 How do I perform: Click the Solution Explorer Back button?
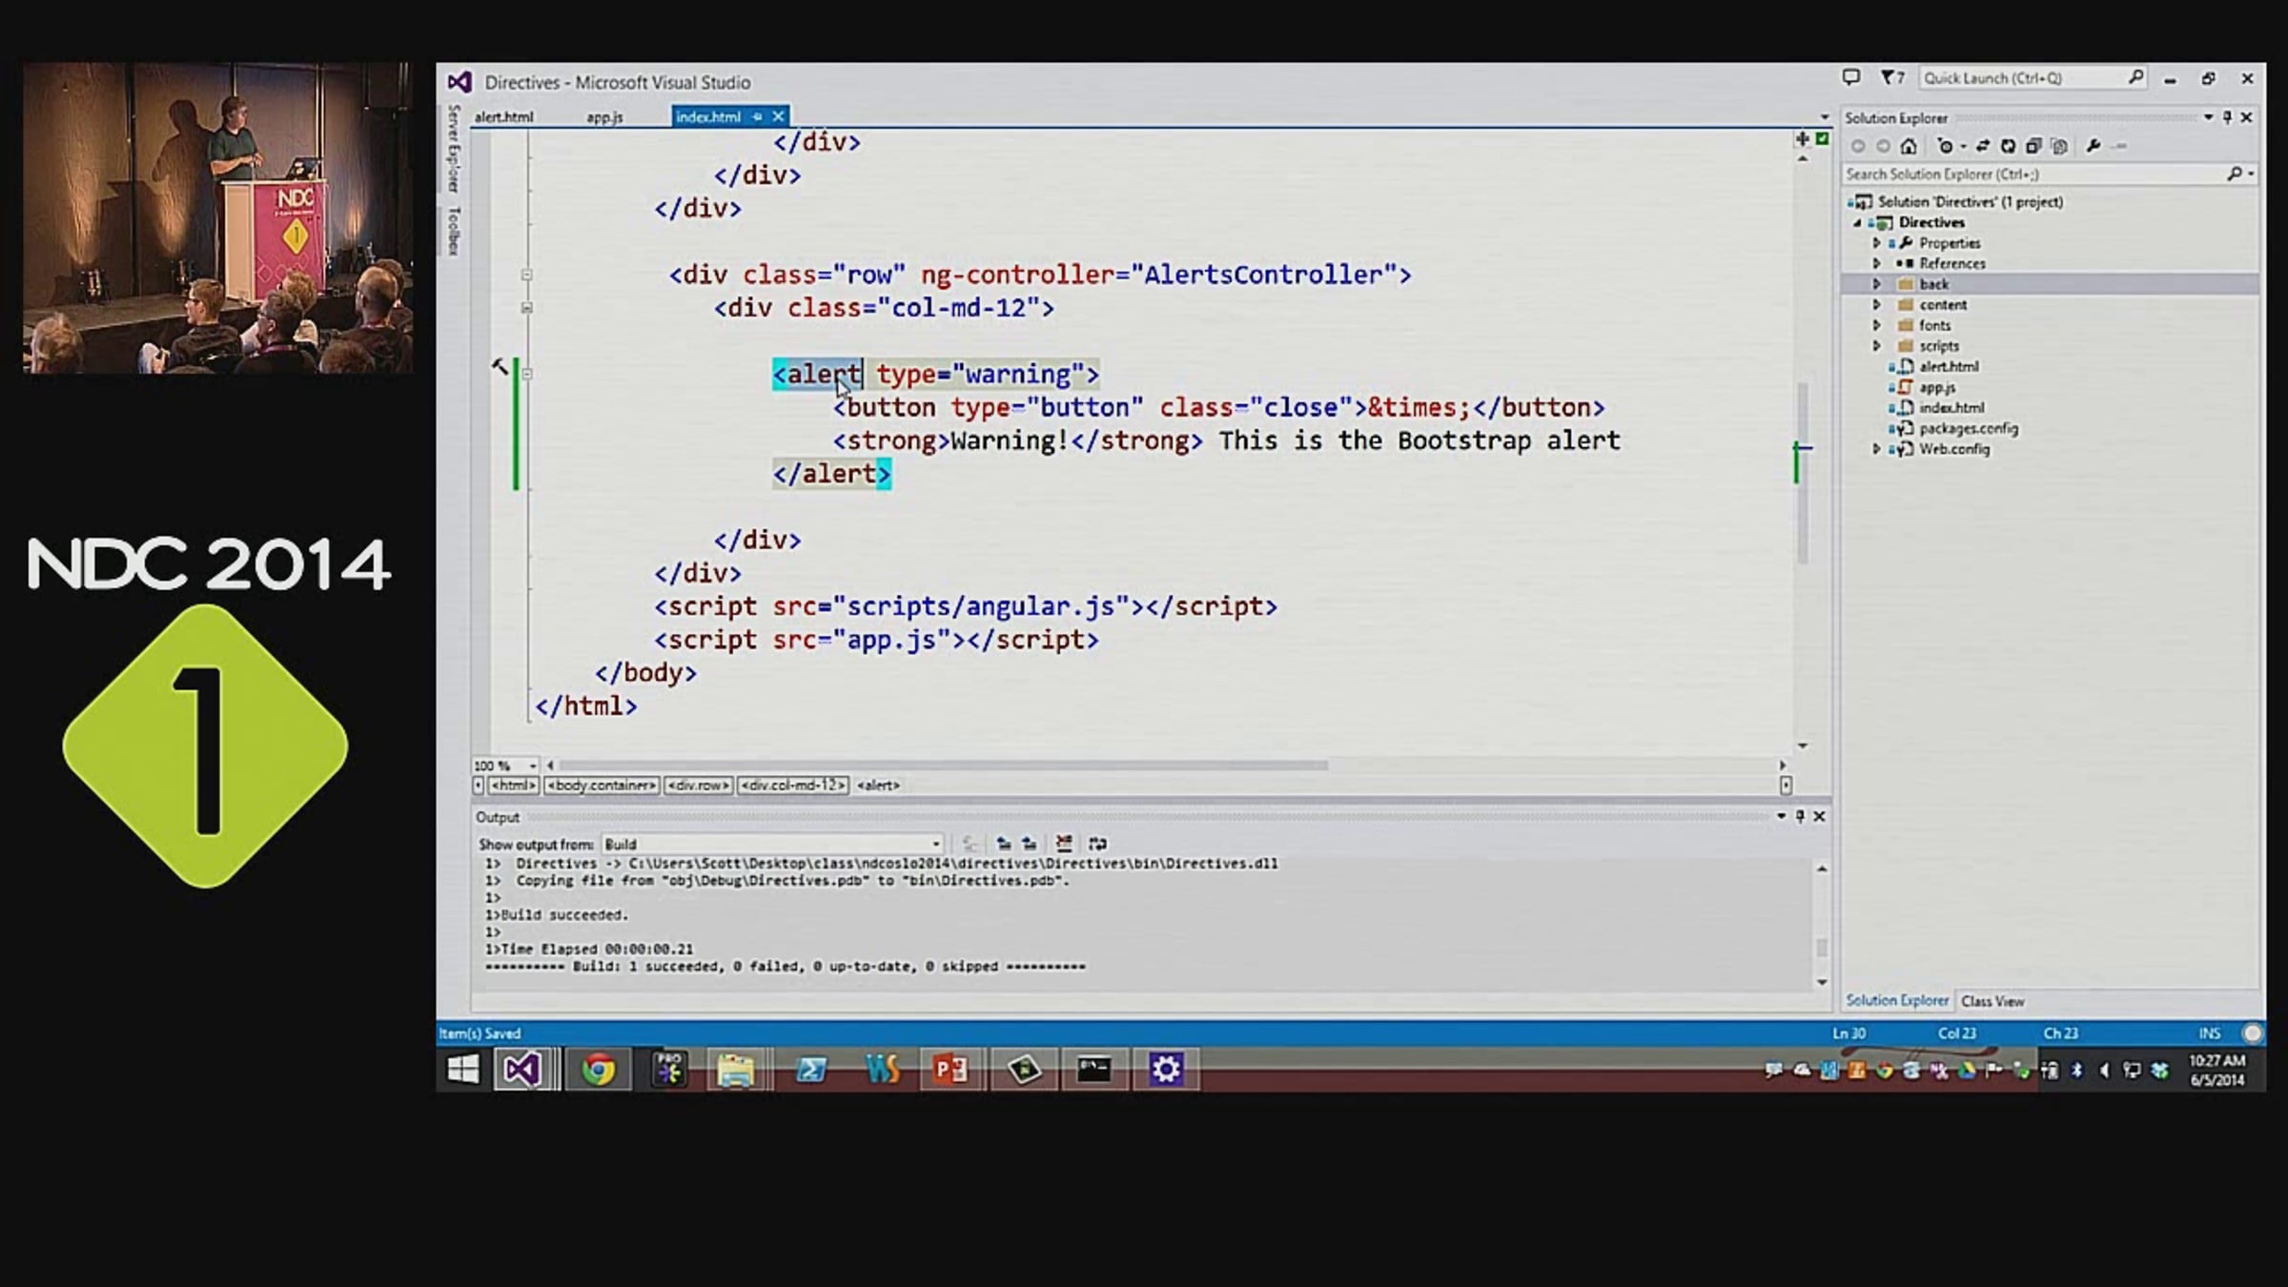[1857, 147]
